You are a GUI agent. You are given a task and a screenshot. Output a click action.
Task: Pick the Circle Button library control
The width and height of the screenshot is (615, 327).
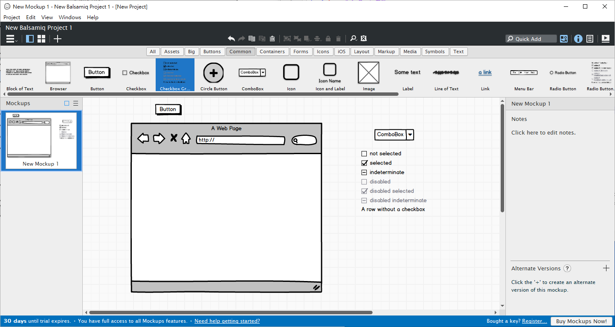coord(214,75)
